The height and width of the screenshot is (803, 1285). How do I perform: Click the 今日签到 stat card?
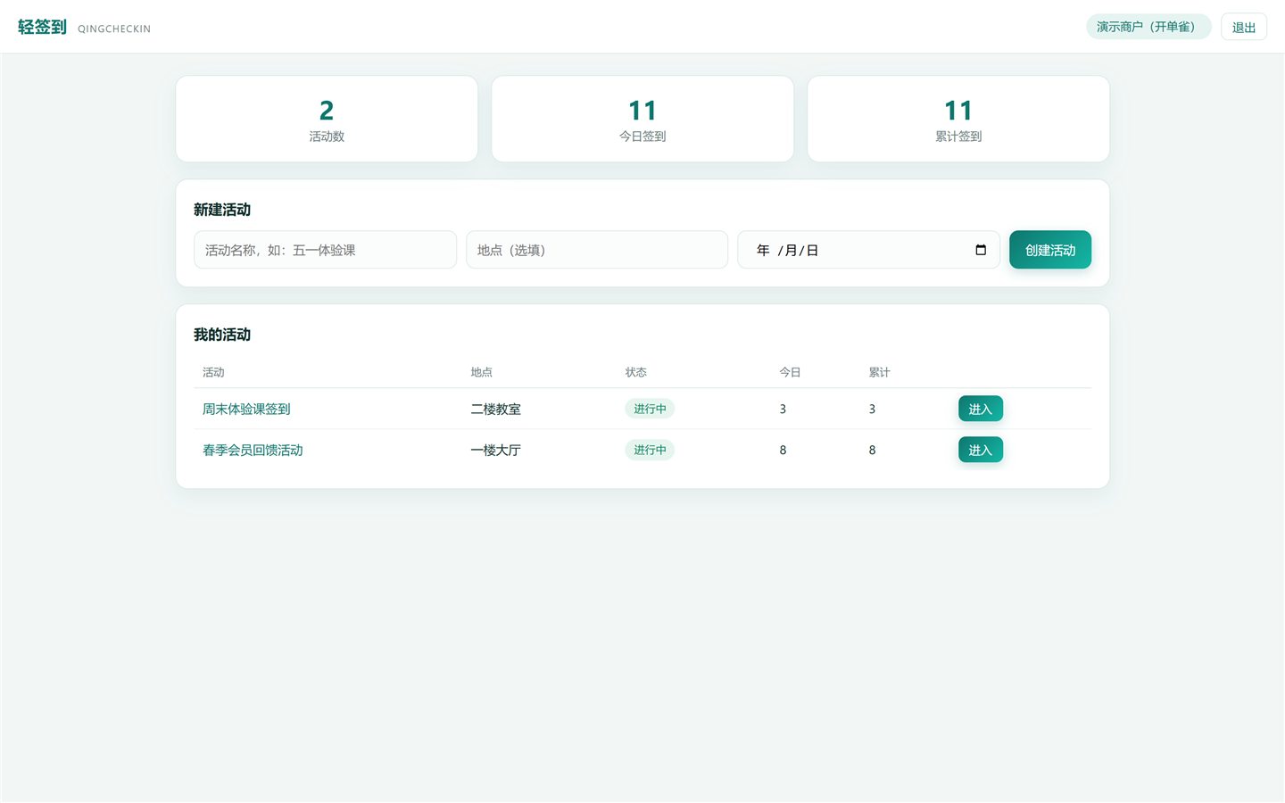[642, 119]
